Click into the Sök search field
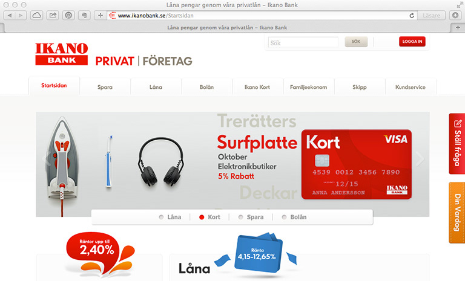Image resolution: width=465 pixels, height=281 pixels. 303,43
